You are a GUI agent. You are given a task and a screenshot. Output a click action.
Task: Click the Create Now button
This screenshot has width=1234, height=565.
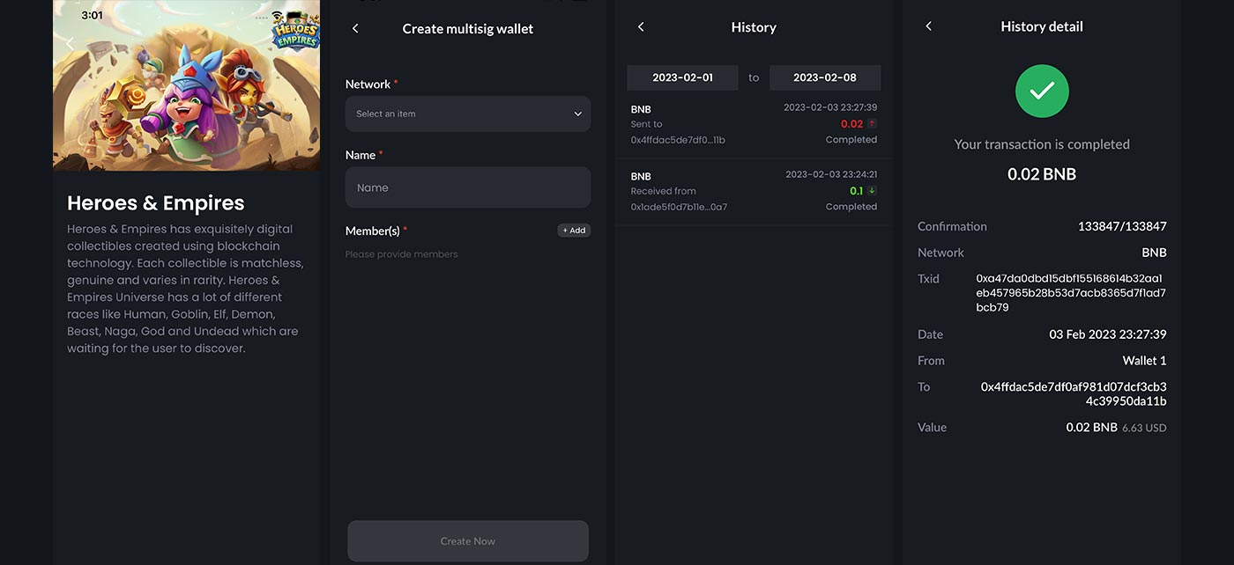[467, 541]
